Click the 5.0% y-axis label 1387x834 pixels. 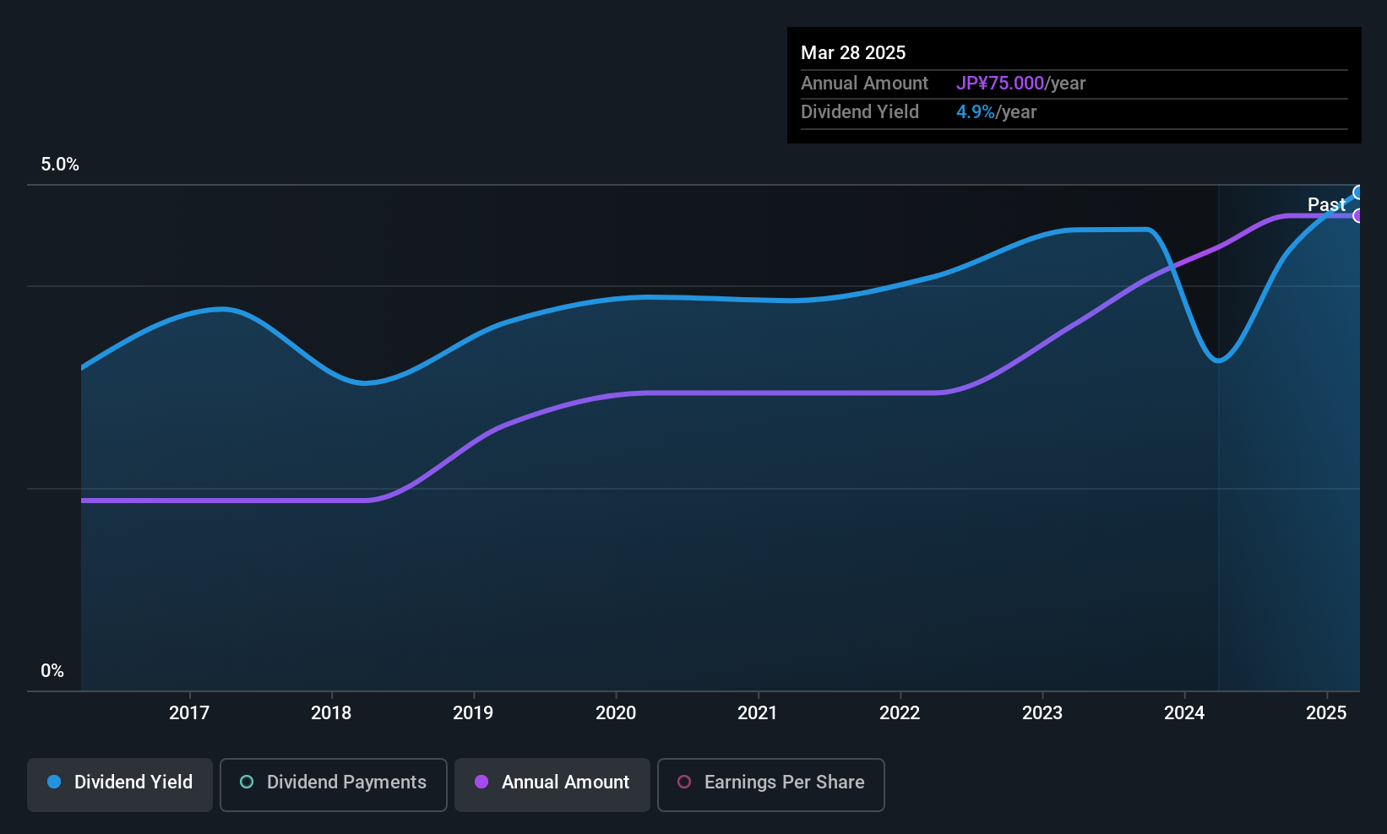(60, 165)
